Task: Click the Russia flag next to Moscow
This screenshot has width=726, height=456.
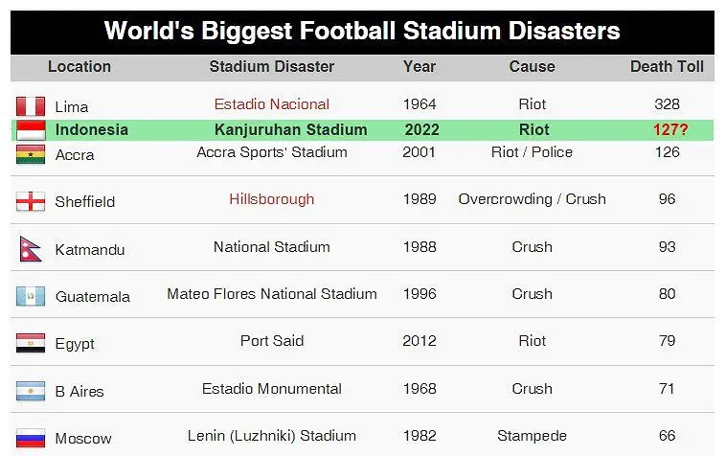Action: (31, 438)
